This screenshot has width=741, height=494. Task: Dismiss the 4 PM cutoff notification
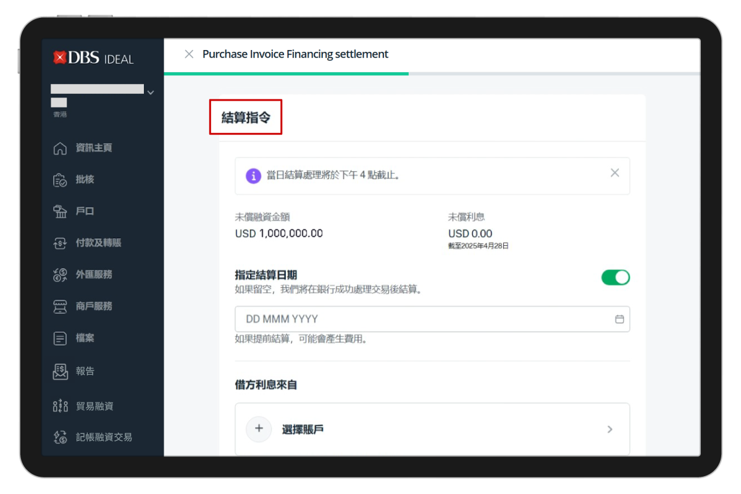tap(614, 173)
